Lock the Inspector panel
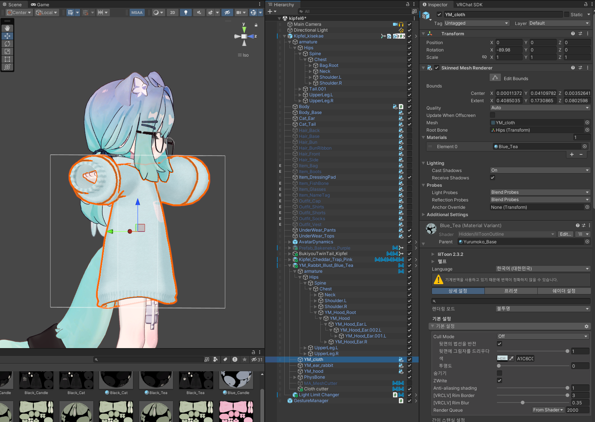The height and width of the screenshot is (422, 595). (x=586, y=4)
